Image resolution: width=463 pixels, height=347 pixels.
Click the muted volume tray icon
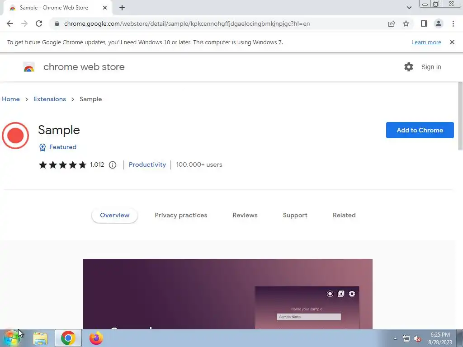417,338
